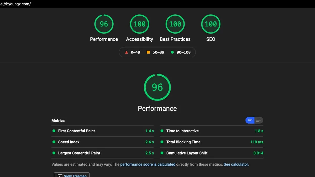Expand the Speed Index metric row
The width and height of the screenshot is (315, 177).
coord(103,142)
